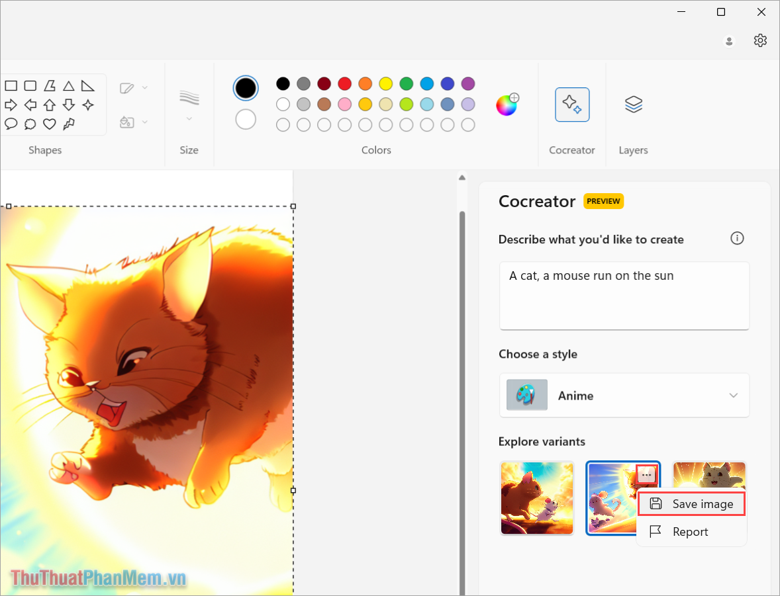Select the speech bubble shape

[x=11, y=124]
